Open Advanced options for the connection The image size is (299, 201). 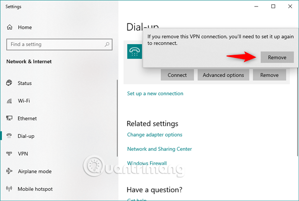click(223, 75)
